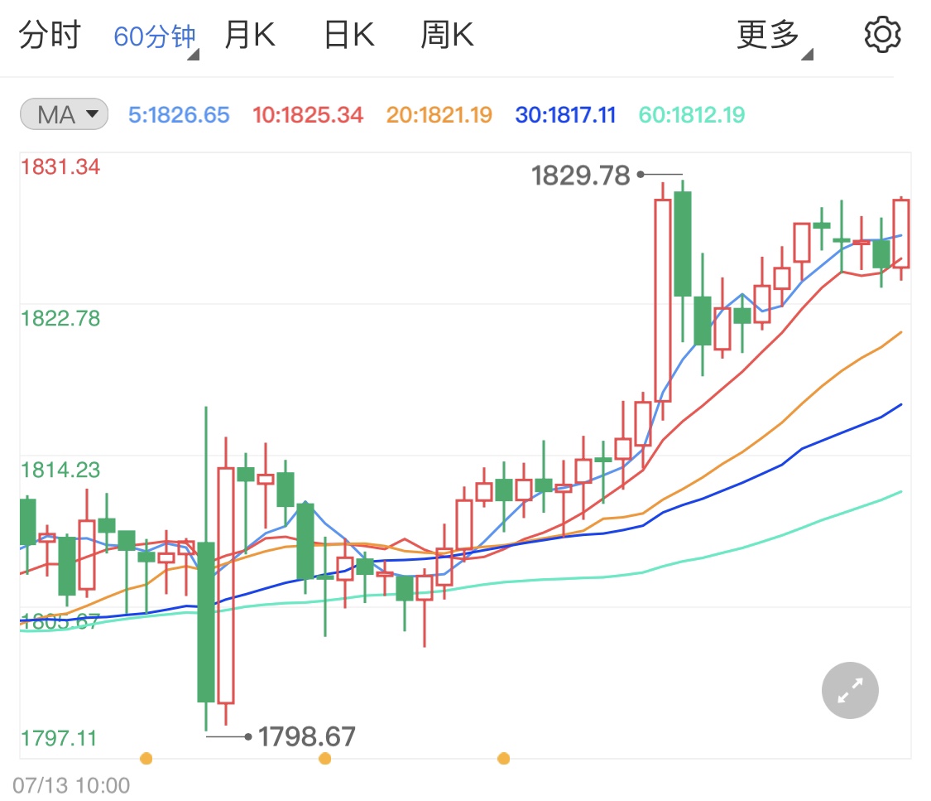Toggle the MA5 line via 5:1826.65 legend
931x801 pixels.
pos(178,114)
